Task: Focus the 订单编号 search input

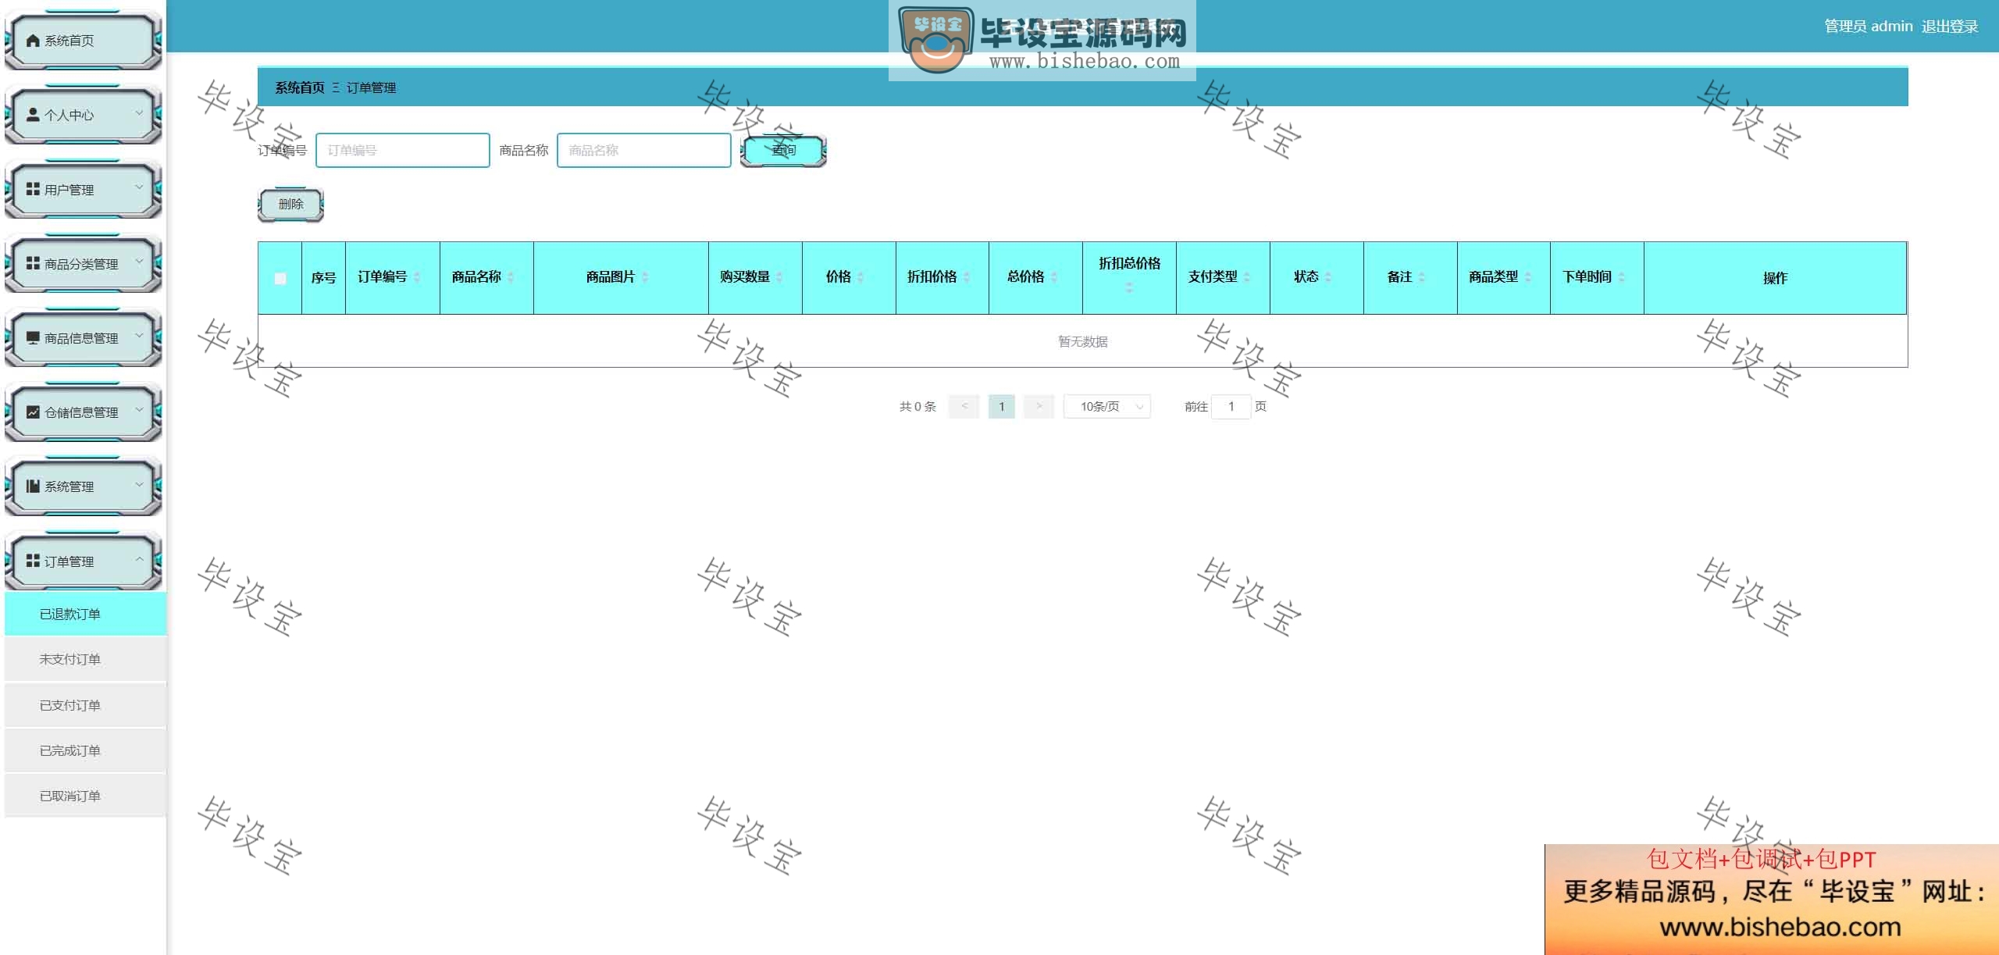Action: (403, 150)
